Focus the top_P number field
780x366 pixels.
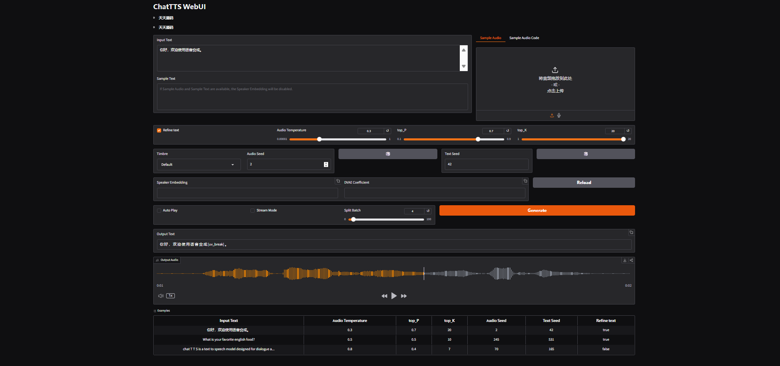click(493, 131)
